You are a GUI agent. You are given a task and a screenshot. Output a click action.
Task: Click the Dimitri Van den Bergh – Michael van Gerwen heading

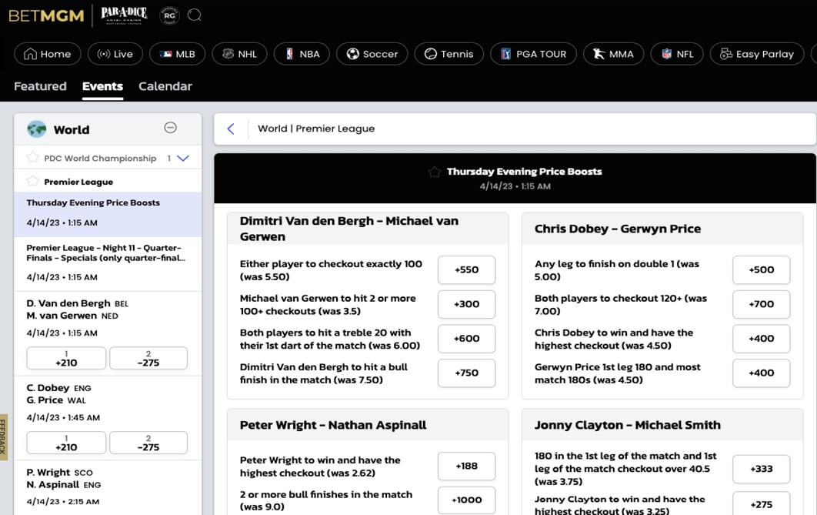[x=349, y=229]
